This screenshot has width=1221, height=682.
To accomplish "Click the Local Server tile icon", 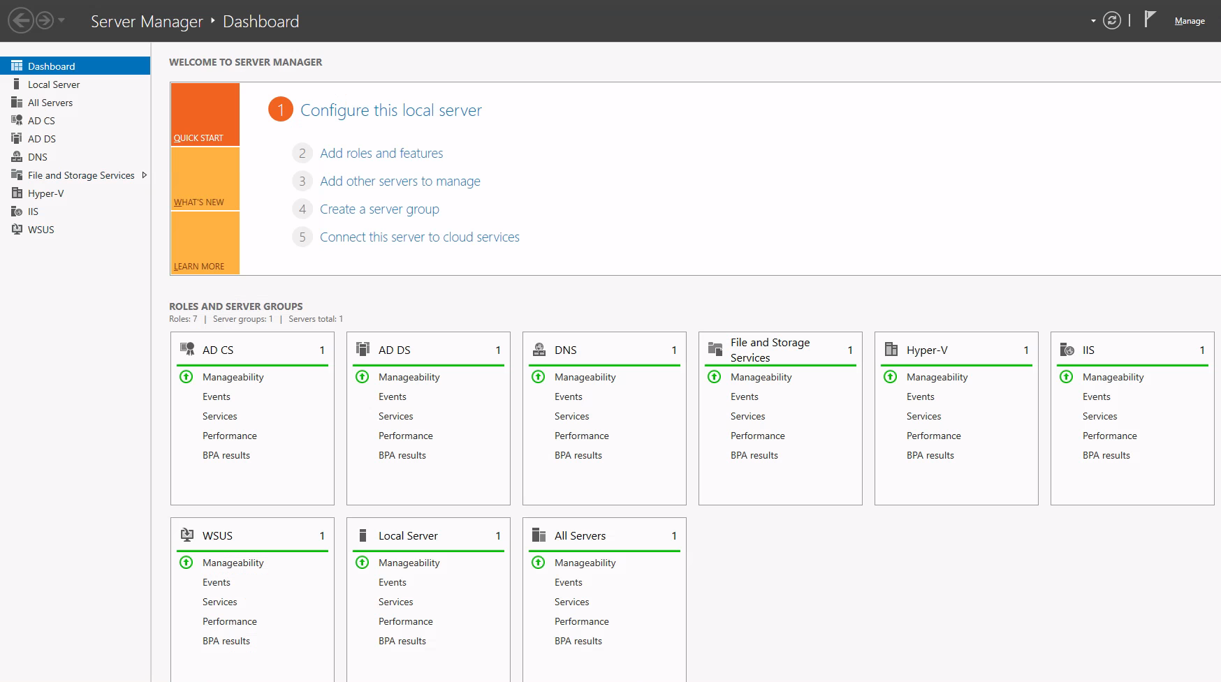I will (363, 535).
